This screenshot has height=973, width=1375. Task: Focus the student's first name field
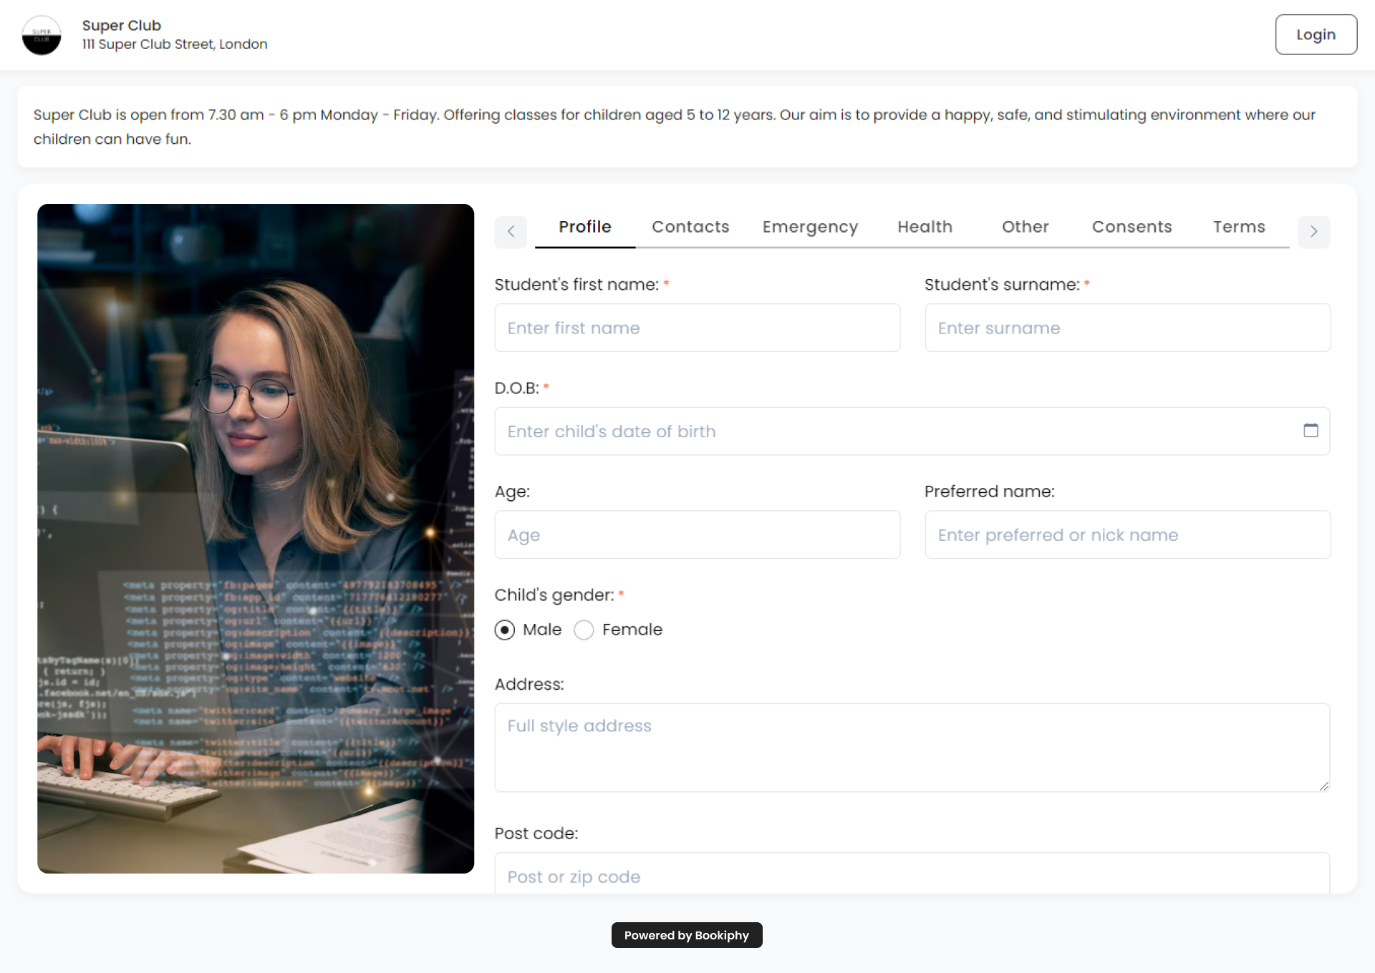pos(697,328)
